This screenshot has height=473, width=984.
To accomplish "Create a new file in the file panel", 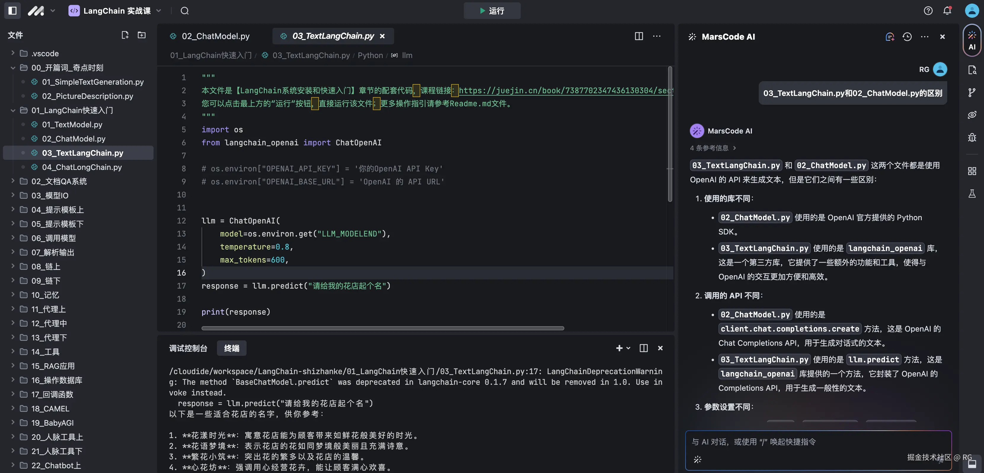I will tap(125, 35).
